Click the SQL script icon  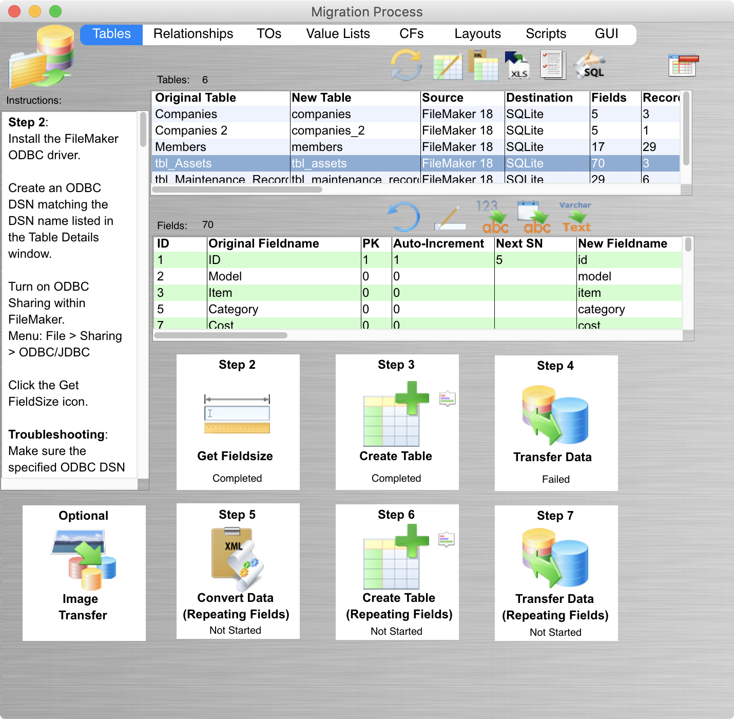[x=591, y=65]
